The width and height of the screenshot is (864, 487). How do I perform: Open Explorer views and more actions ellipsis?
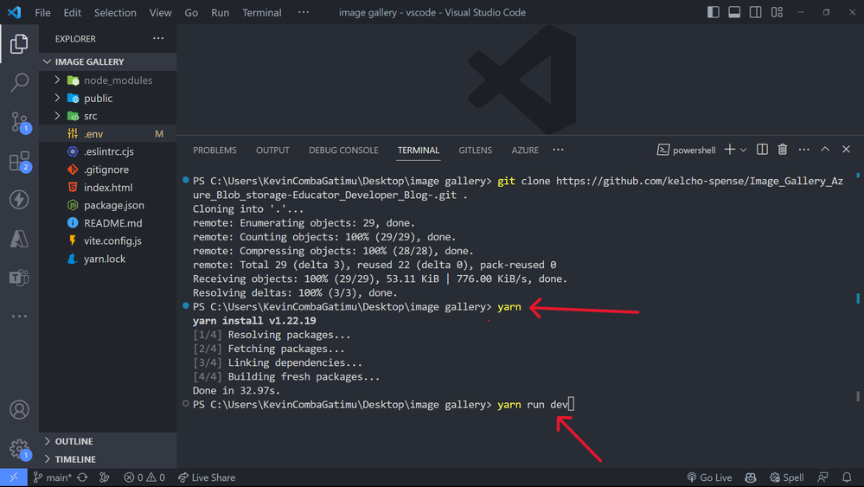(x=158, y=39)
